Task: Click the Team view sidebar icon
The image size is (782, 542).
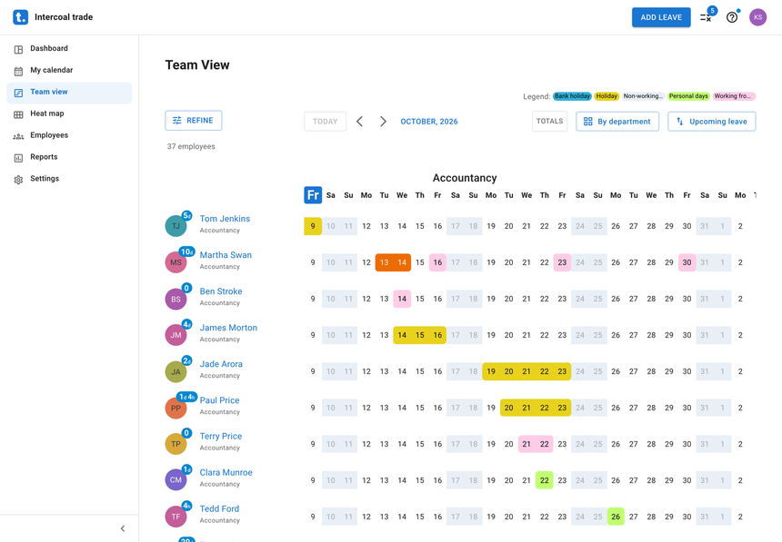Action: [x=18, y=93]
